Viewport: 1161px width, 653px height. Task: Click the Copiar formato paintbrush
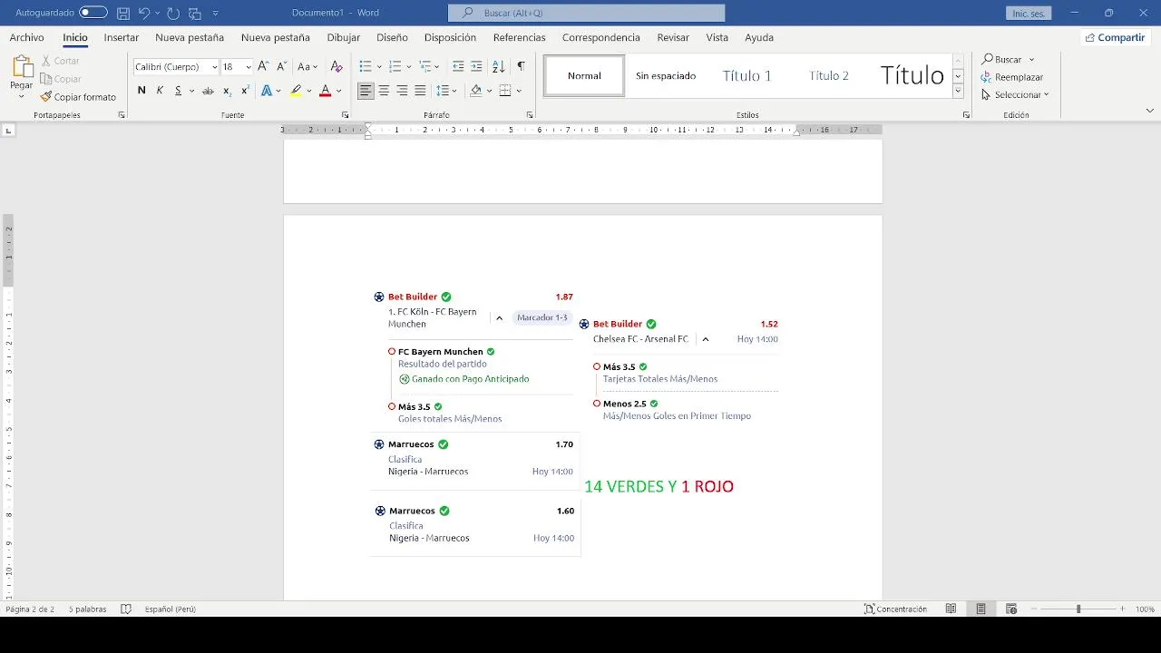(78, 97)
